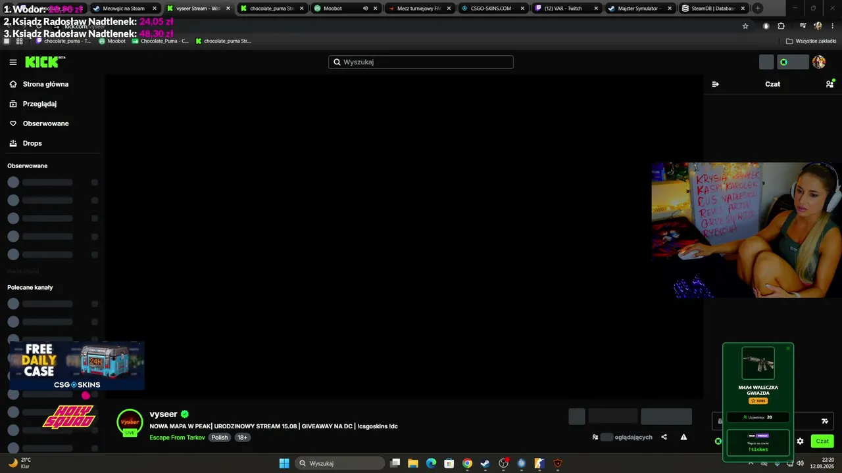Switch to the Majster Symulator browser tab
842x473 pixels.
[x=639, y=9]
